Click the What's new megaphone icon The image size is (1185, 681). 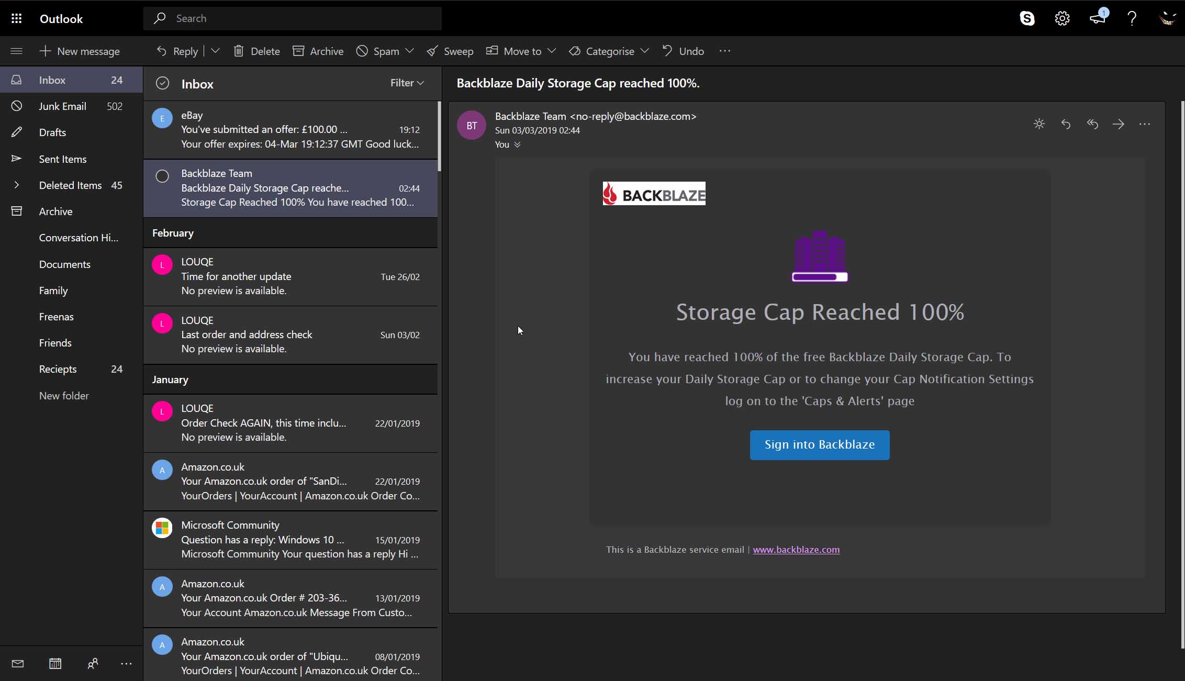click(1097, 18)
